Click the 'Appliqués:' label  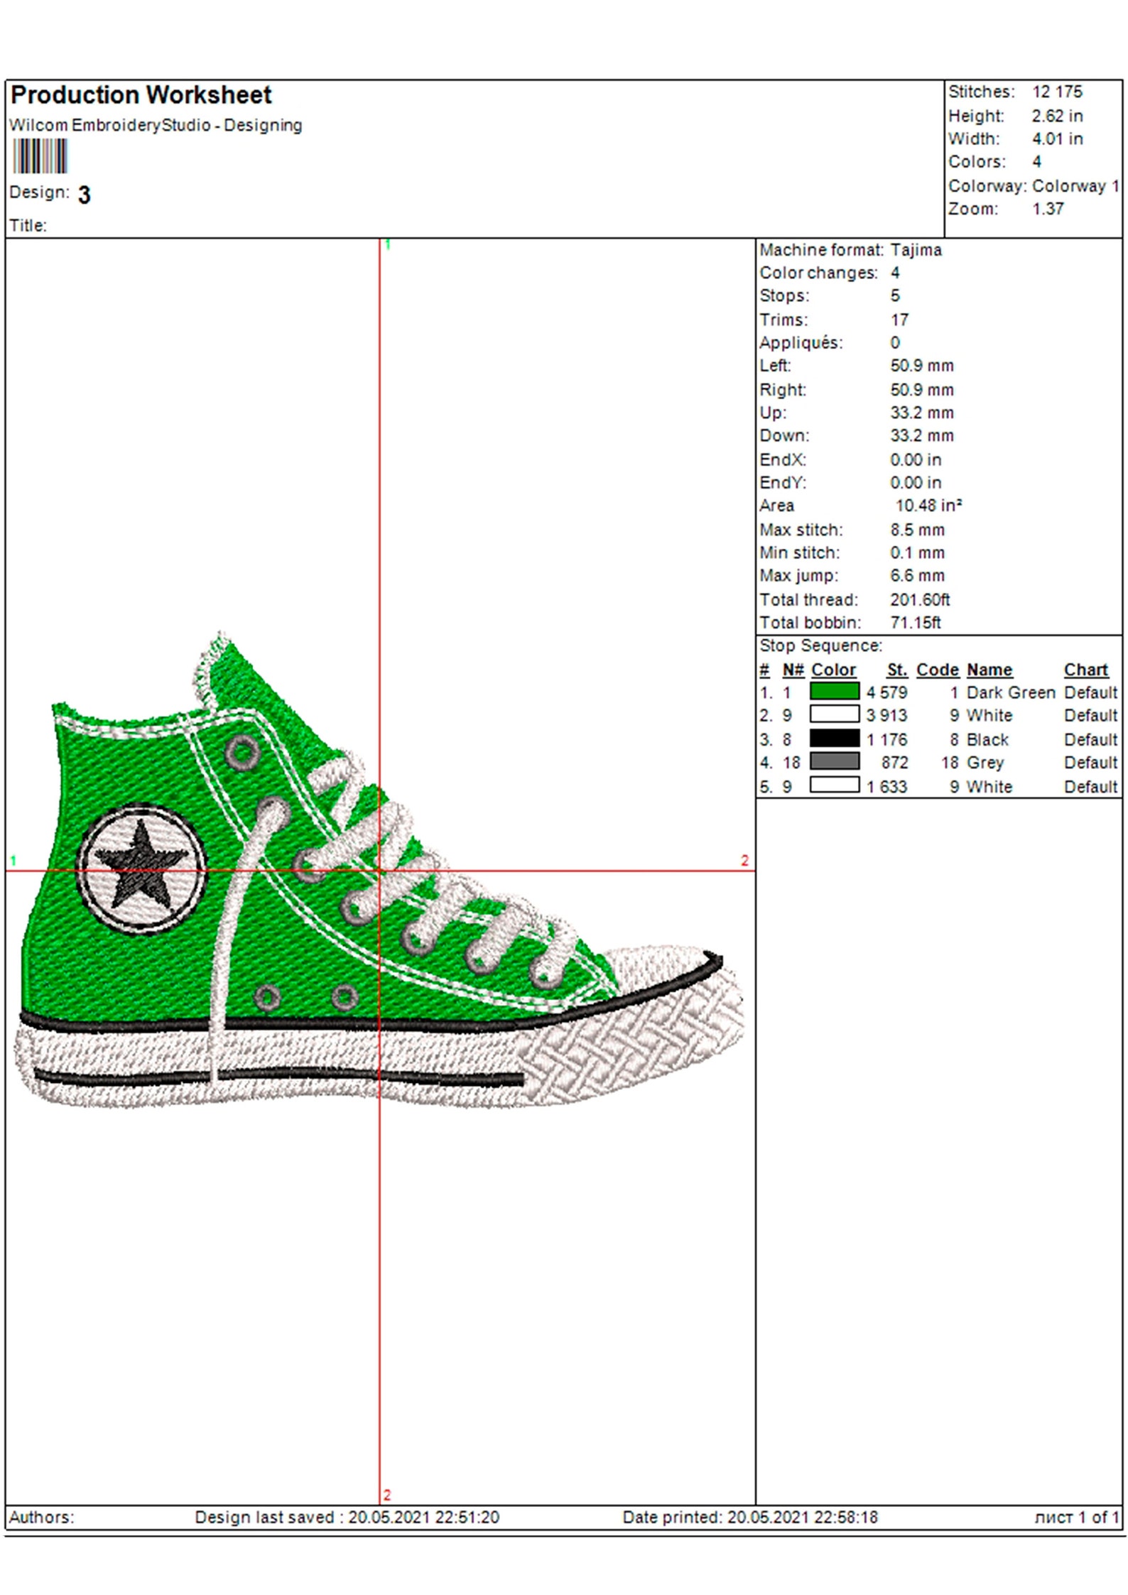(x=801, y=343)
